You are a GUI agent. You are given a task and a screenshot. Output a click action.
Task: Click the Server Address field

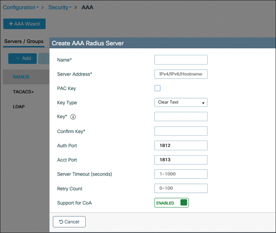[x=181, y=74]
